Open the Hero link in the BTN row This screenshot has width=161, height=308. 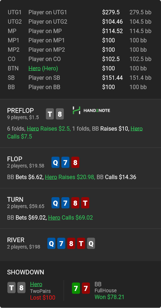[x=34, y=68]
